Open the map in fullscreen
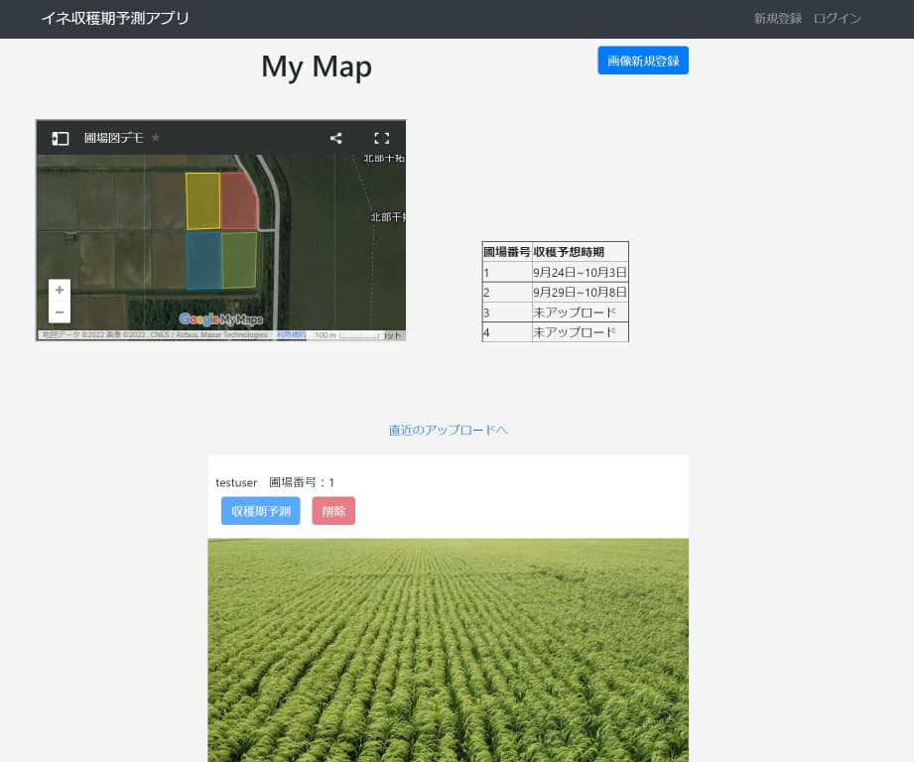Screen dimensions: 914x762 pyautogui.click(x=381, y=139)
